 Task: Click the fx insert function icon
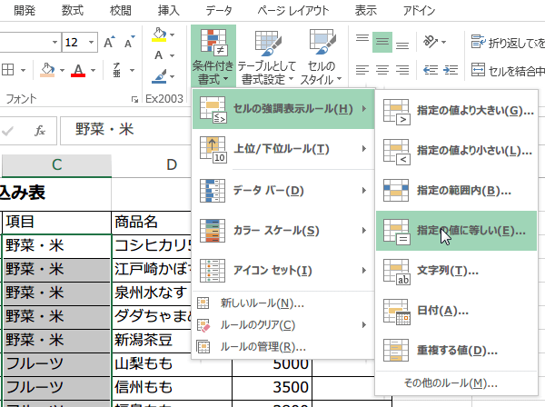tap(40, 130)
